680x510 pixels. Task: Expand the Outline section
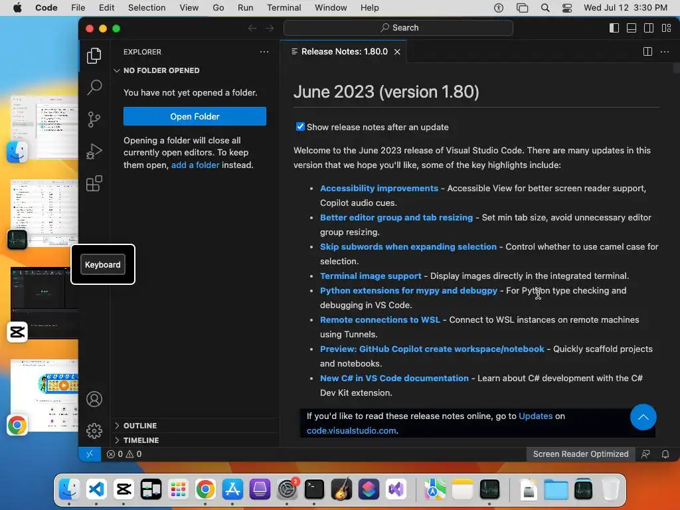click(x=139, y=426)
